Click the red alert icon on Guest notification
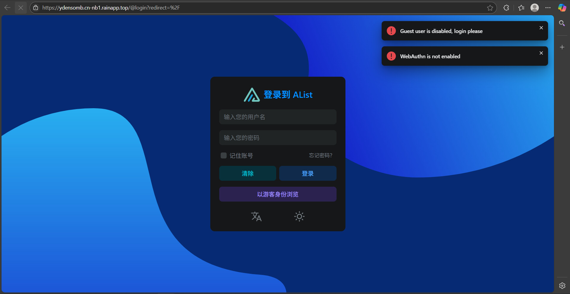This screenshot has width=570, height=294. coord(391,31)
